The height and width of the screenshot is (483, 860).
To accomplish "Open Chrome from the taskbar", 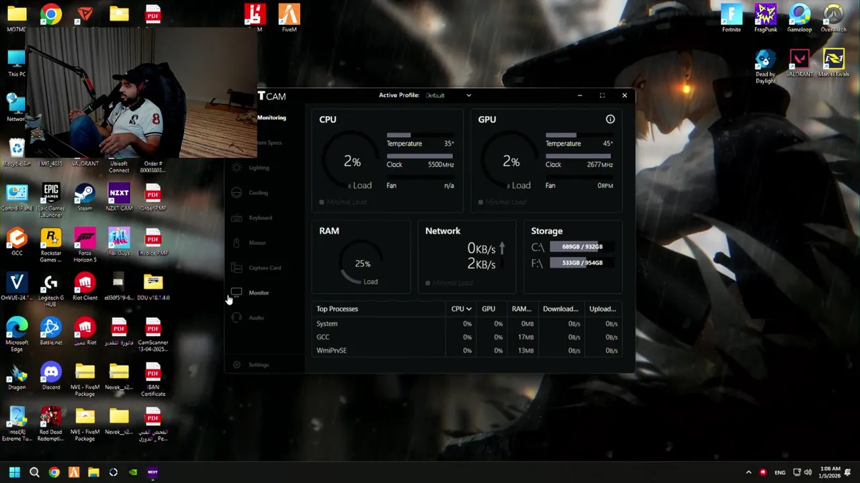I will coord(54,472).
